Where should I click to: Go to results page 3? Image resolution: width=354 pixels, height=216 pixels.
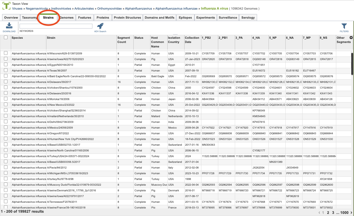333,213
